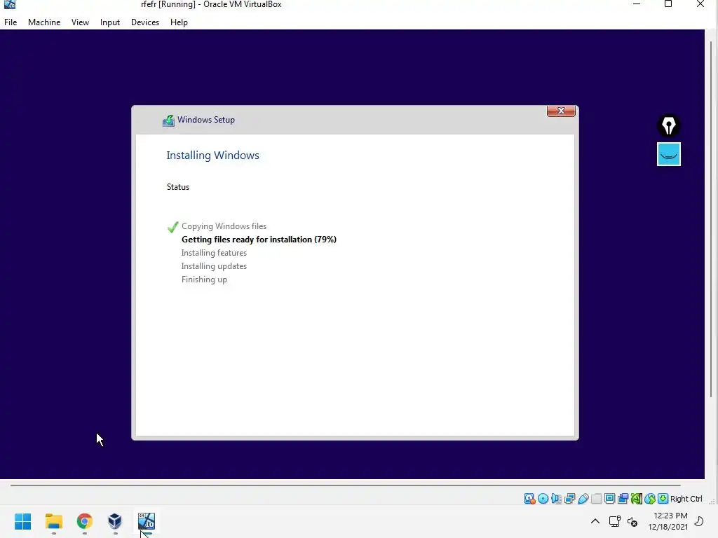Viewport: 718px width, 538px height.
Task: Minimize the VirtualBox window
Action: (637, 5)
